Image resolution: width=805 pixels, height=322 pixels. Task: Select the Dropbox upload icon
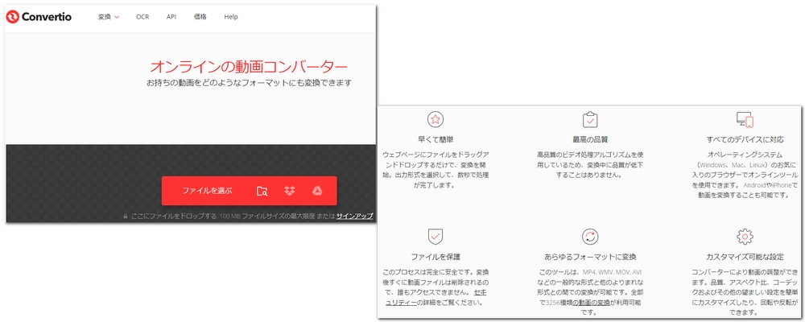[x=290, y=191]
